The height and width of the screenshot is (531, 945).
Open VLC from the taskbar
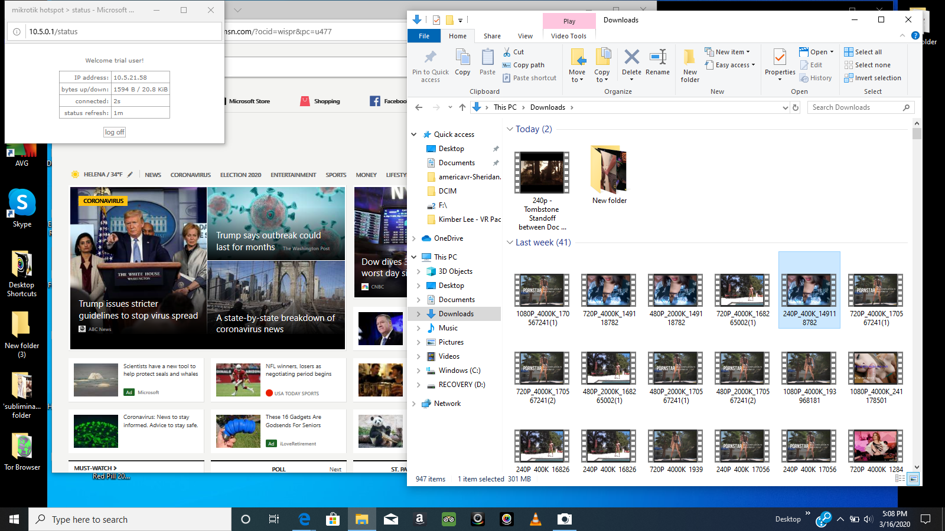click(536, 519)
